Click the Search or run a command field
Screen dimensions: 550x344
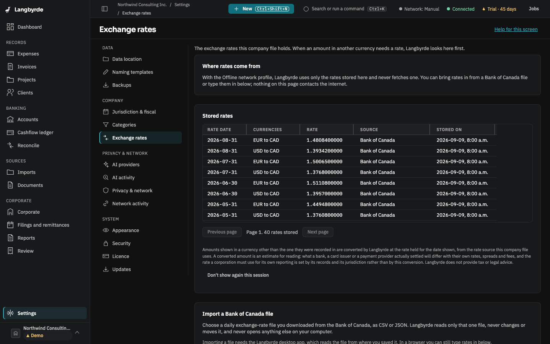pos(345,9)
